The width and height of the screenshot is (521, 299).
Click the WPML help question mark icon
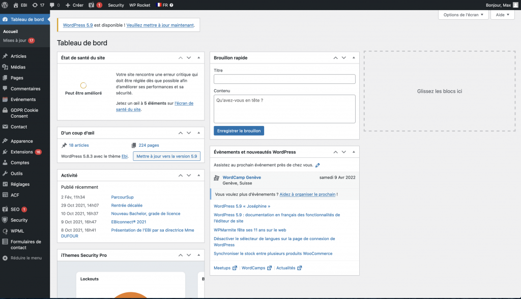point(171,5)
